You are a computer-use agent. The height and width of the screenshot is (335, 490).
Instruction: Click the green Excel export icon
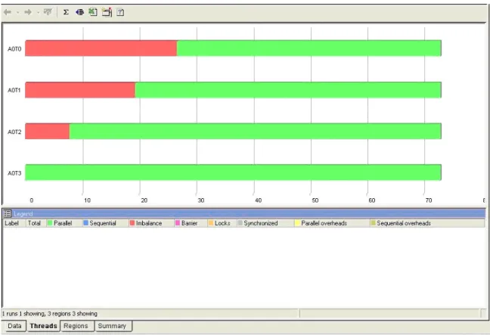[93, 12]
